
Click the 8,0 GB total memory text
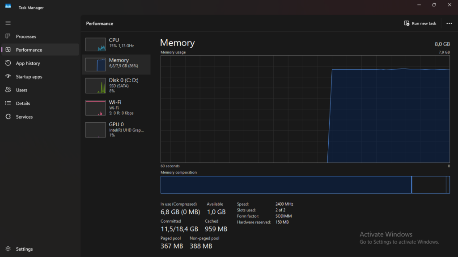pos(442,44)
